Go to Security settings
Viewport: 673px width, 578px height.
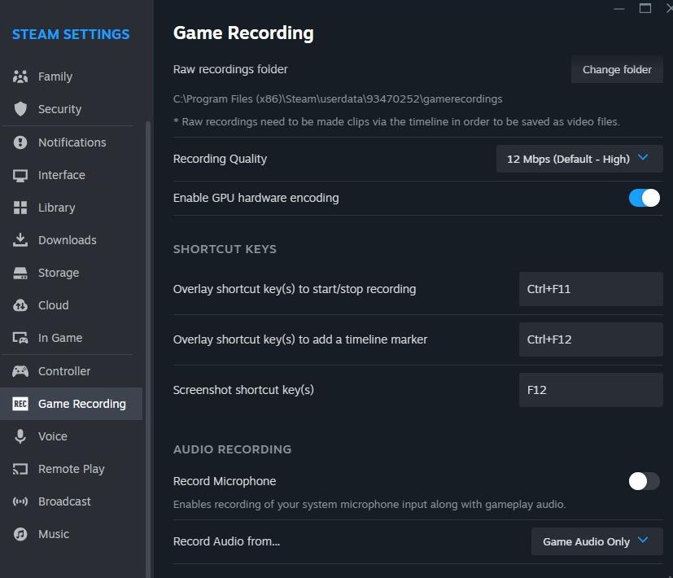(x=59, y=109)
